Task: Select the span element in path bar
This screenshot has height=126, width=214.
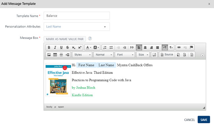Action: point(61,107)
